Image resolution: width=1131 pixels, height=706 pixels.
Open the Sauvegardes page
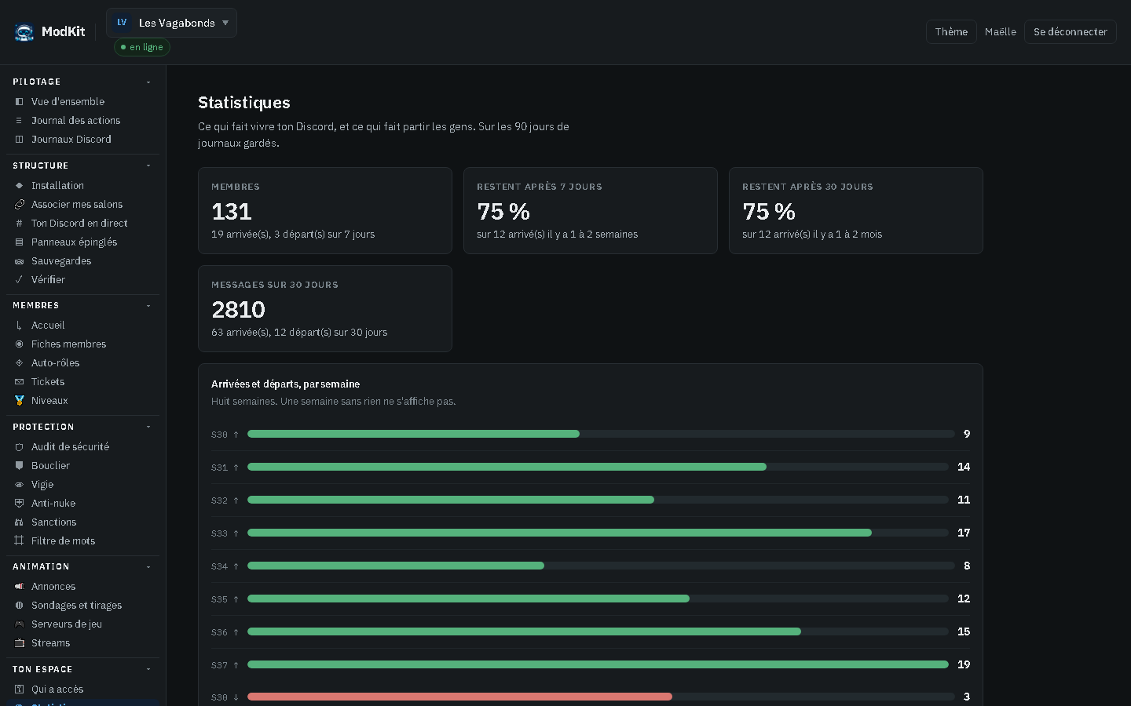pos(61,260)
